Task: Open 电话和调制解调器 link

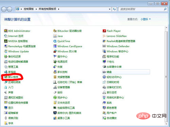Action: click(x=18, y=62)
